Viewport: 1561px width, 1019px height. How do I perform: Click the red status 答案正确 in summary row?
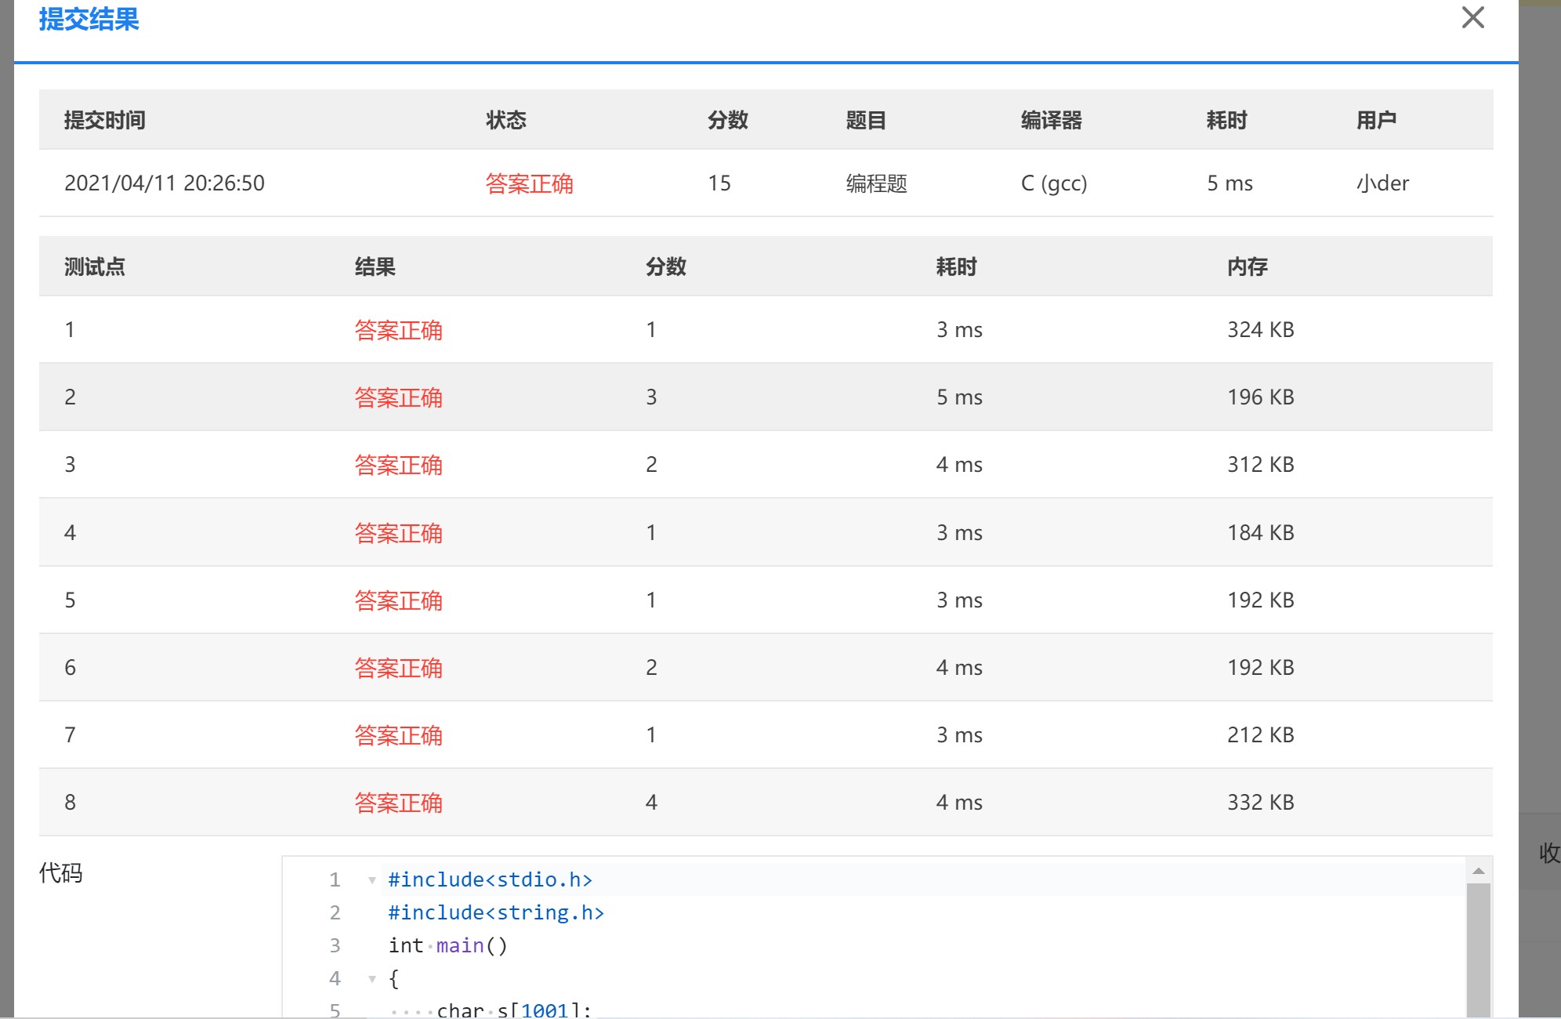click(x=529, y=183)
